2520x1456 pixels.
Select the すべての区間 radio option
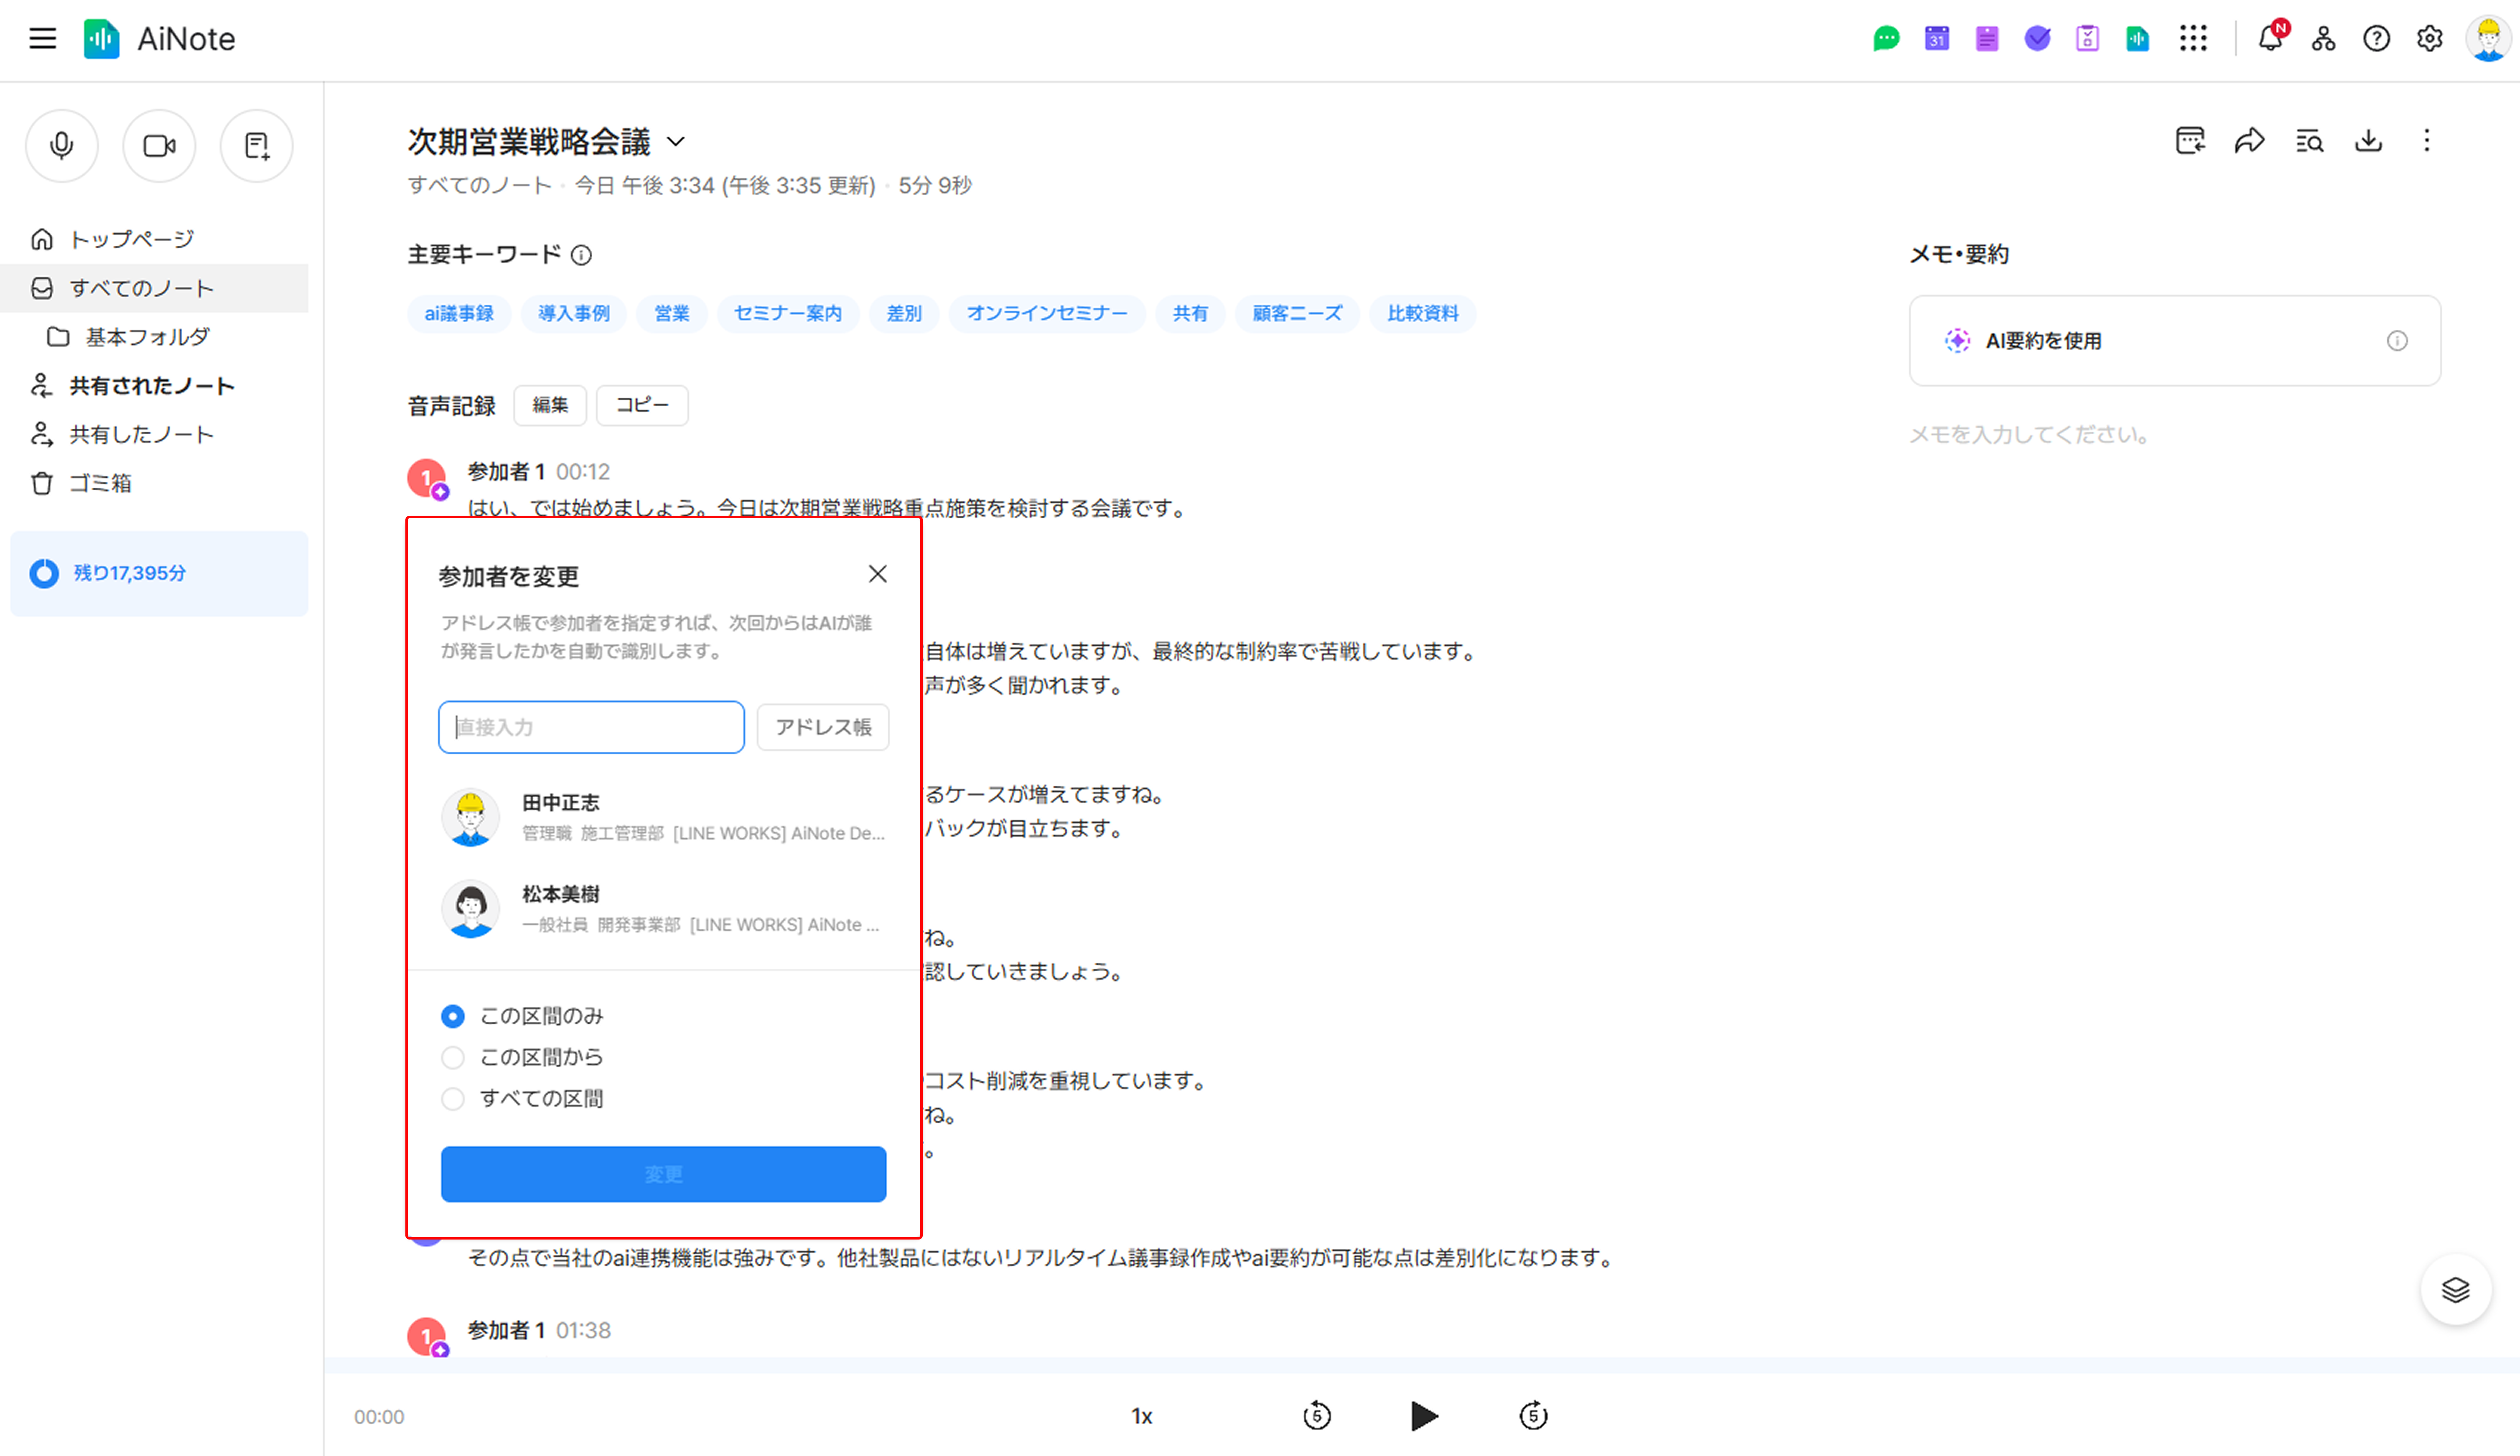453,1099
